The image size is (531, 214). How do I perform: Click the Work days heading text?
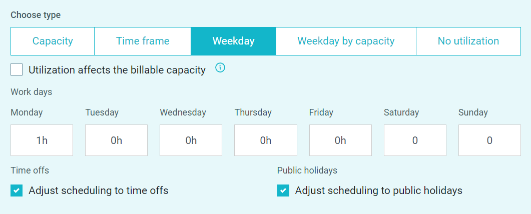[32, 92]
